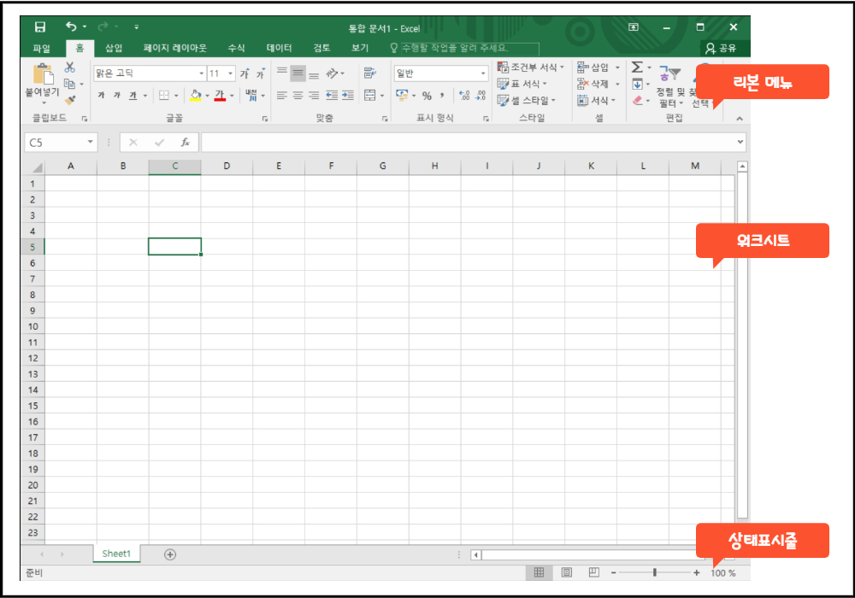Click AutoSum sigma icon
The height and width of the screenshot is (598, 855).
pos(637,67)
